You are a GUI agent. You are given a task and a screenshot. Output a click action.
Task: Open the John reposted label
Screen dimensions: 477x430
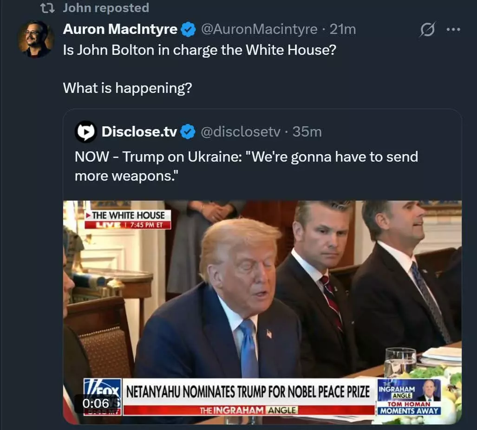(106, 8)
